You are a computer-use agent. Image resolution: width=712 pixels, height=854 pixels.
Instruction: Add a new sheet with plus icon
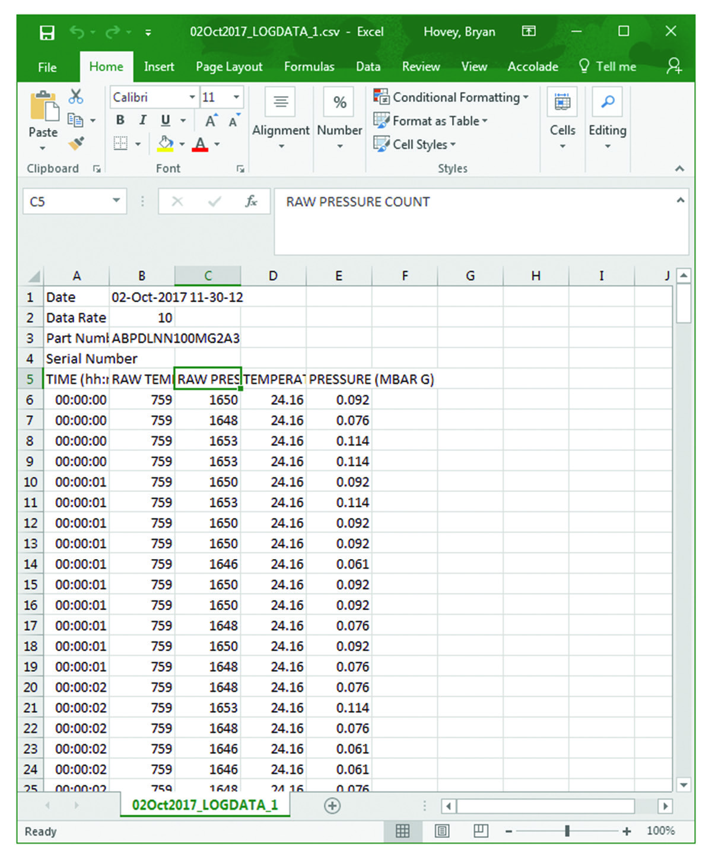click(x=332, y=805)
